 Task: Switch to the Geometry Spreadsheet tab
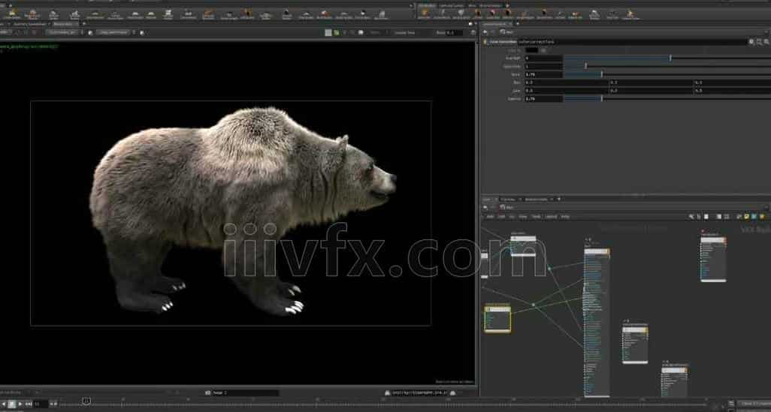click(29, 23)
